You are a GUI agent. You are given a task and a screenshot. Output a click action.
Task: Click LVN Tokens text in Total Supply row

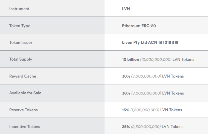183,59
